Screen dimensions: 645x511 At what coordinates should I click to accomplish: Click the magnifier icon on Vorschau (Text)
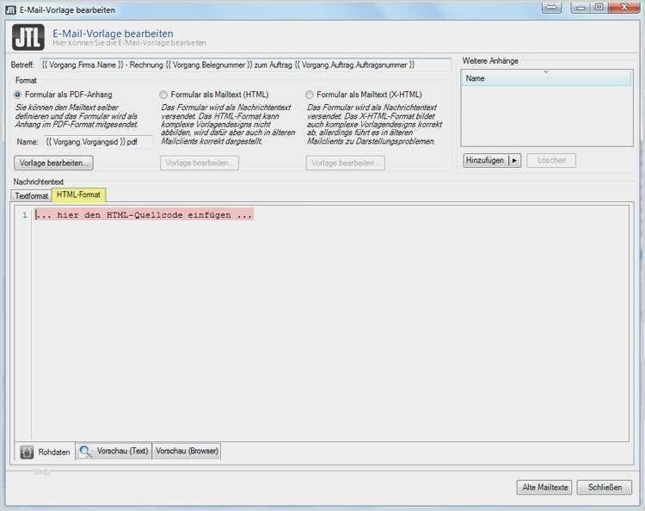[x=85, y=451]
